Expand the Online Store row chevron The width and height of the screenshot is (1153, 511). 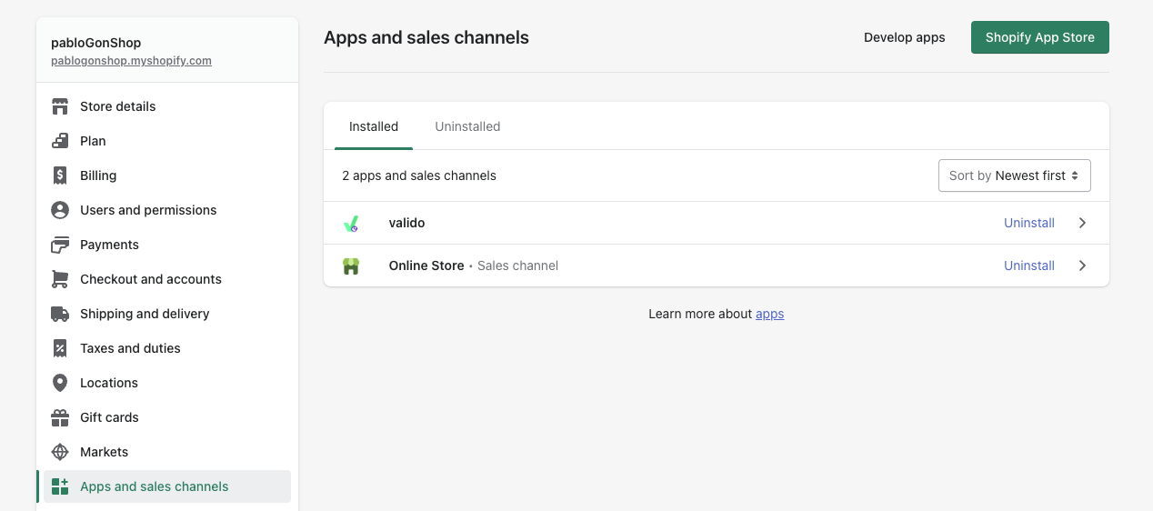point(1082,266)
